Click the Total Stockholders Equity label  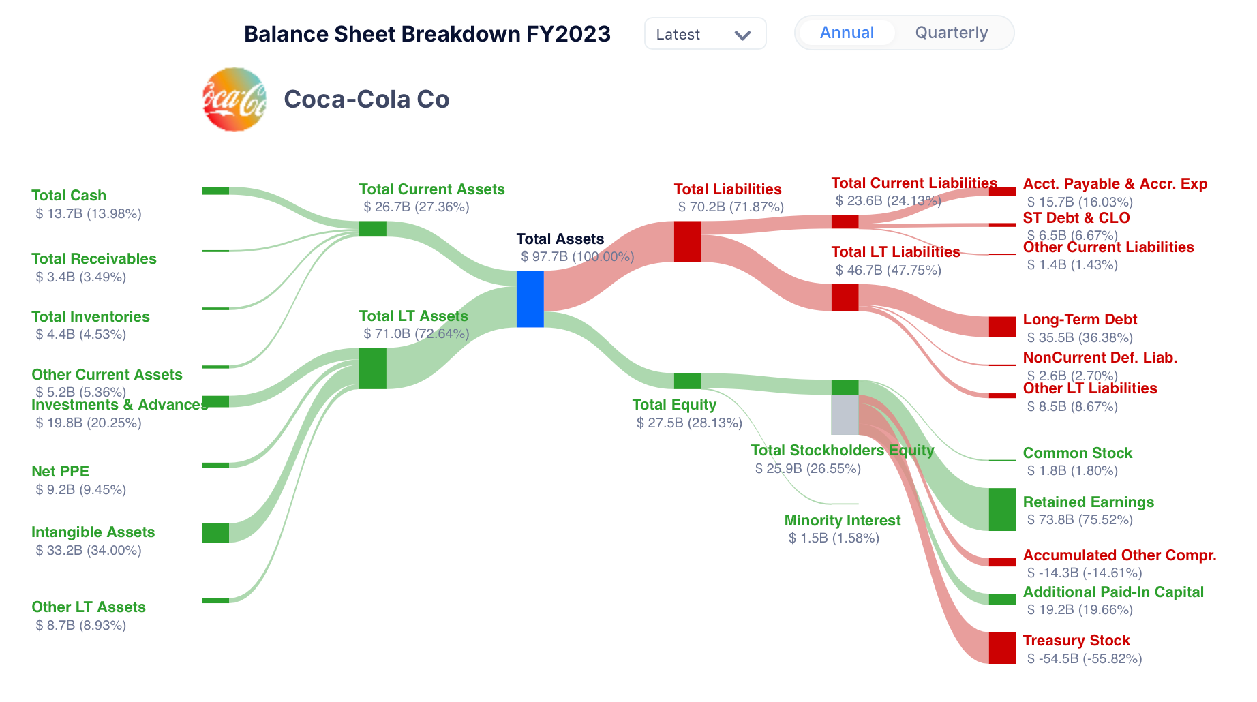pos(843,451)
